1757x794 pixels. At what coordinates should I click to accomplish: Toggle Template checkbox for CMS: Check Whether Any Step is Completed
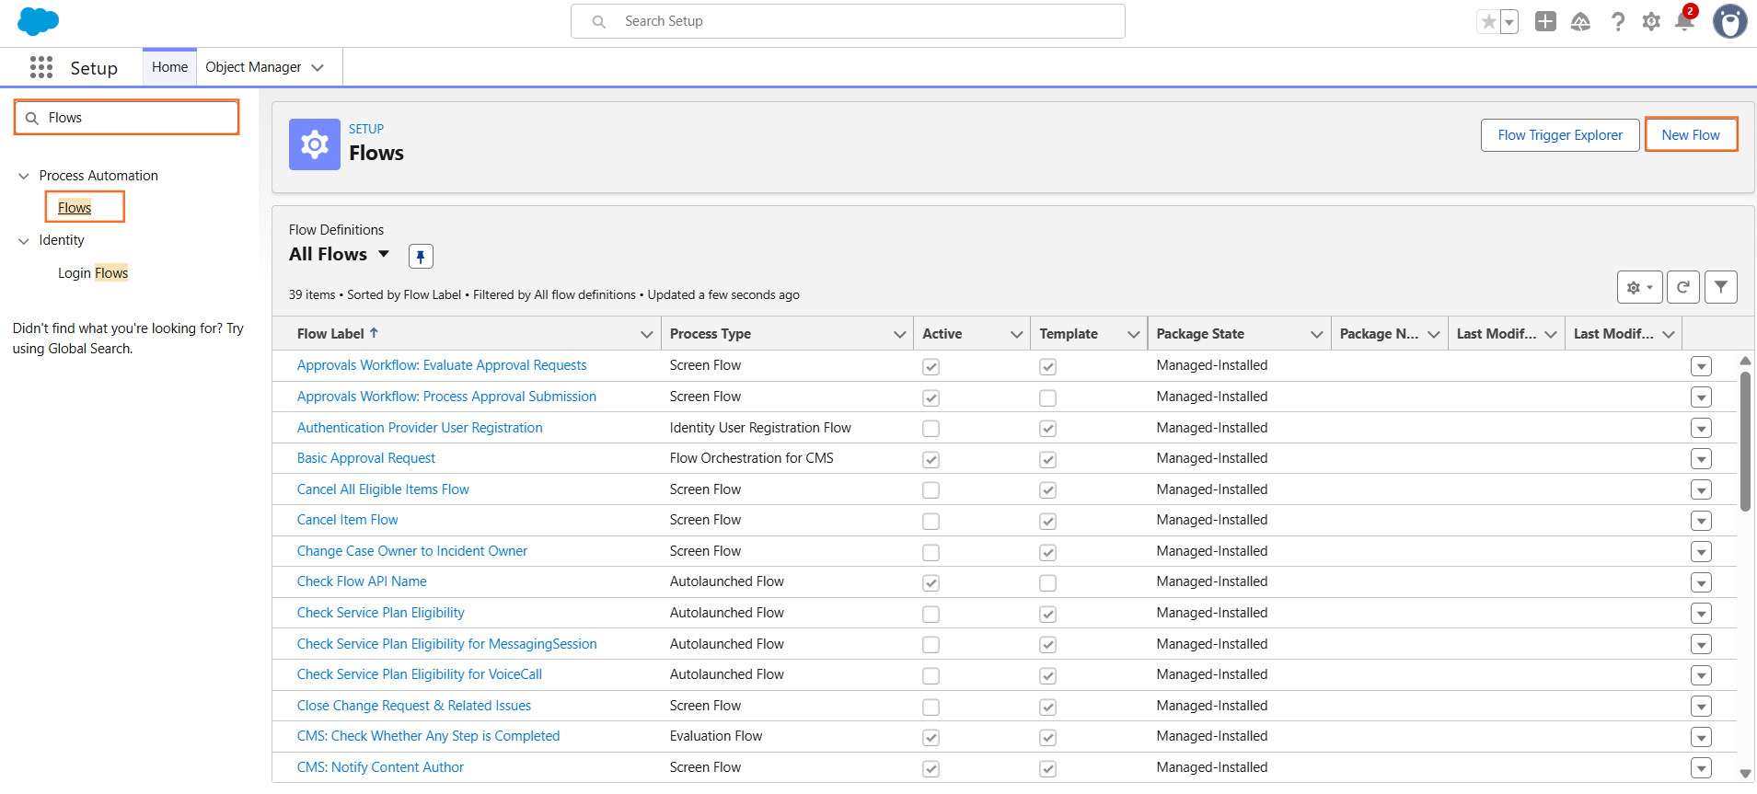(x=1047, y=737)
